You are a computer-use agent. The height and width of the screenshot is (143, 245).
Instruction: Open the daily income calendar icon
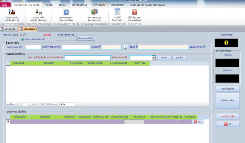coord(117,12)
